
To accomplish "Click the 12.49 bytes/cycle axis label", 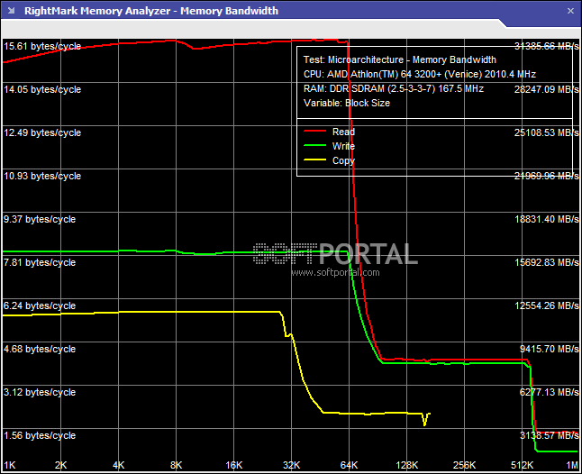I will pyautogui.click(x=42, y=132).
